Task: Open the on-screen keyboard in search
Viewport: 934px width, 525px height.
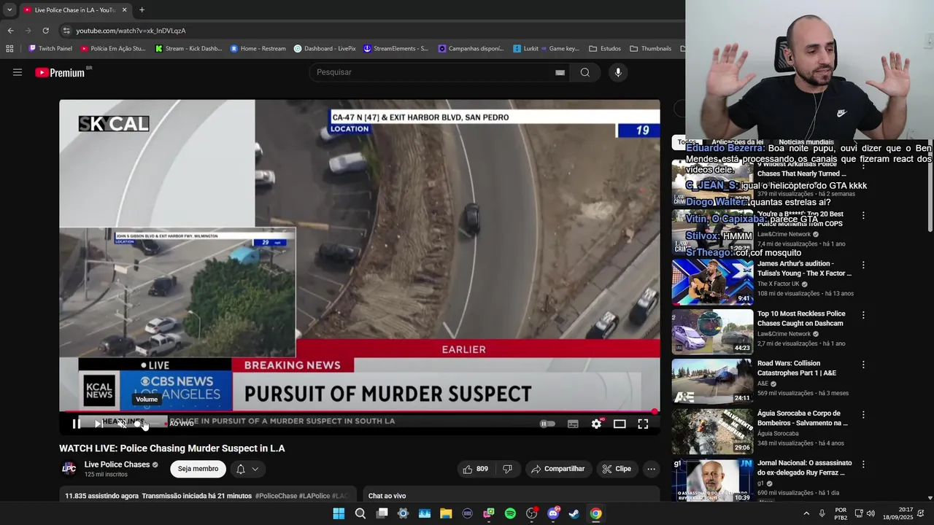Action: click(x=560, y=72)
